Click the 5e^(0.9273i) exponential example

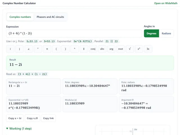coord(83,41)
